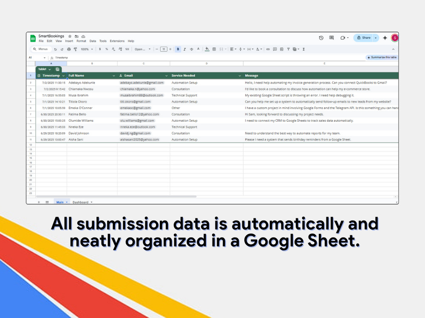Open Email column dropdown arrow
This screenshot has height=318, width=425.
(166, 76)
